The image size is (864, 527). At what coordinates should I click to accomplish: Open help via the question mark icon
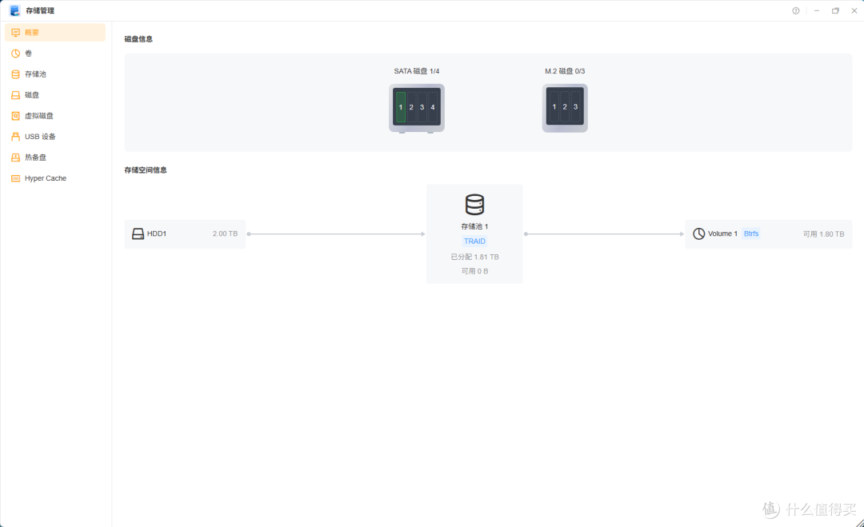[x=796, y=10]
